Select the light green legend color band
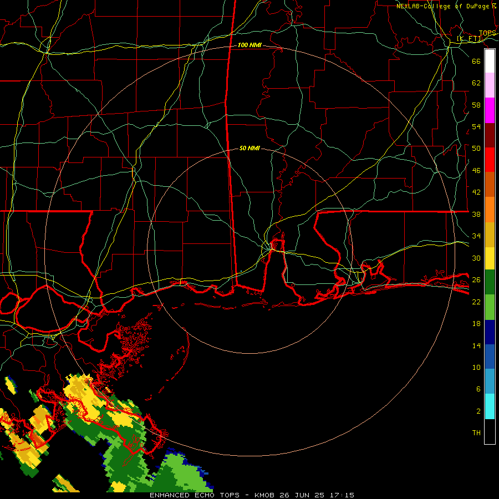 click(x=490, y=307)
